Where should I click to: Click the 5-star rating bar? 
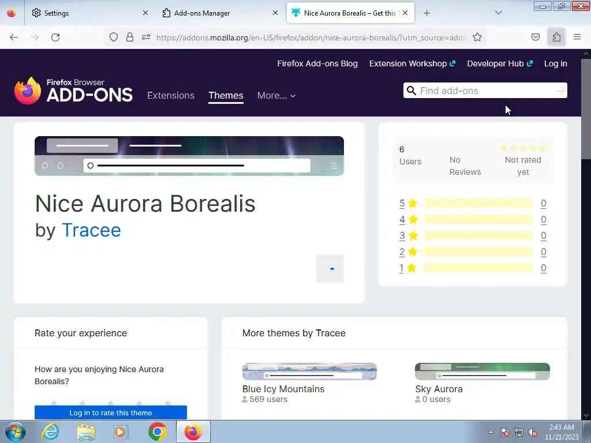(x=478, y=204)
